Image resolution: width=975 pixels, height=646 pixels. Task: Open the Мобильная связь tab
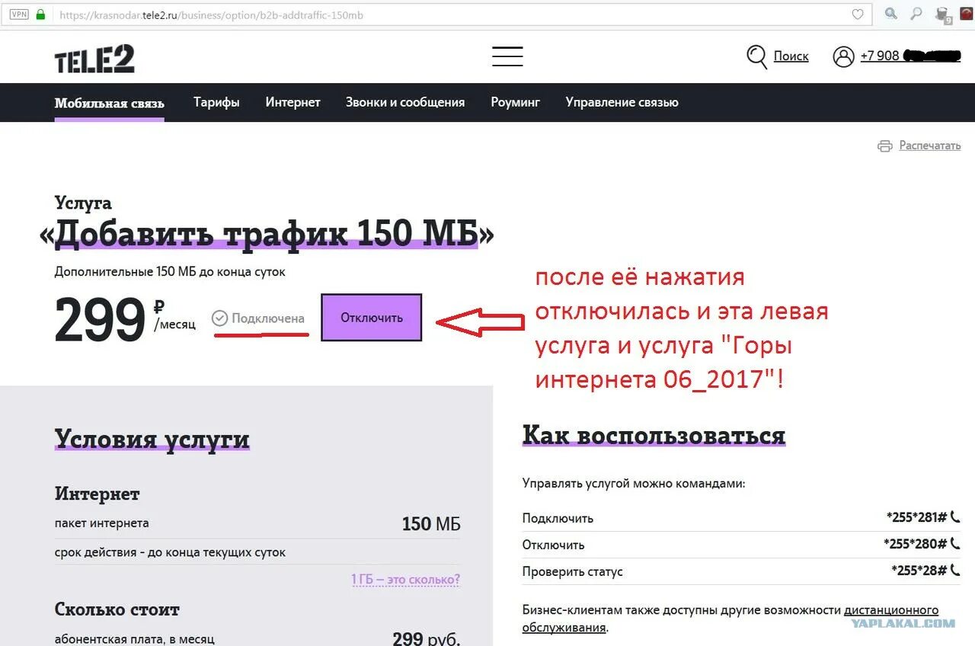click(110, 103)
